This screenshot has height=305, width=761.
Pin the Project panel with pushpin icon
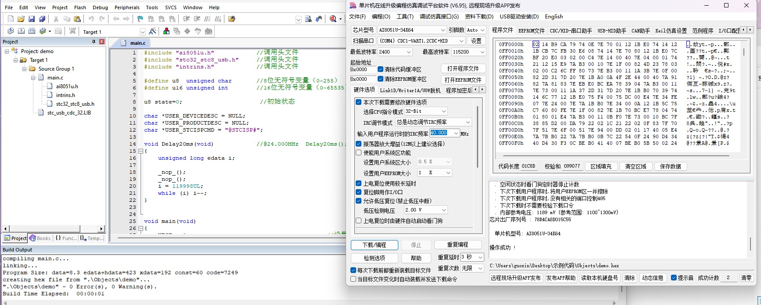pyautogui.click(x=94, y=42)
